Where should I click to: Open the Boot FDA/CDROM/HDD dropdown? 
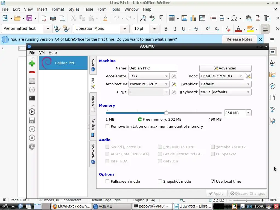[221, 76]
